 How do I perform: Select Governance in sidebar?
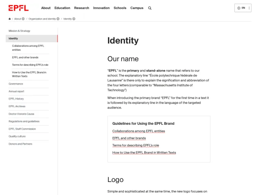click(x=16, y=84)
